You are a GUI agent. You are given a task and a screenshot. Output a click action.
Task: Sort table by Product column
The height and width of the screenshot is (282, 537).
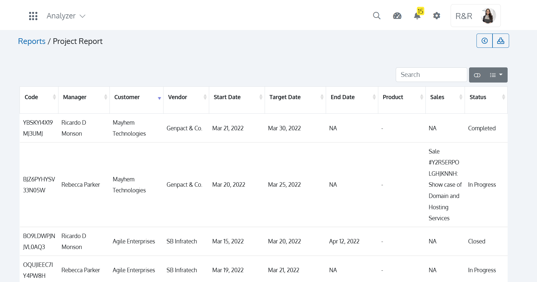(402, 100)
